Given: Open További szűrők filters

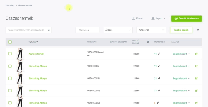Looking at the screenshot, I should tap(181, 30).
